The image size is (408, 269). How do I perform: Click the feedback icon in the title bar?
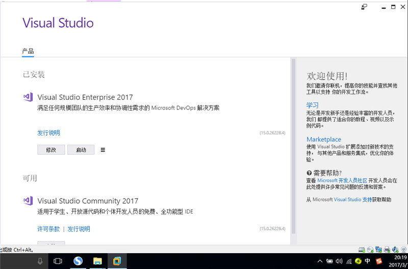click(364, 7)
